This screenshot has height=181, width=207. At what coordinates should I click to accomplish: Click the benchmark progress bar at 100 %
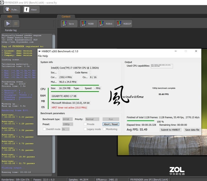[141, 121]
